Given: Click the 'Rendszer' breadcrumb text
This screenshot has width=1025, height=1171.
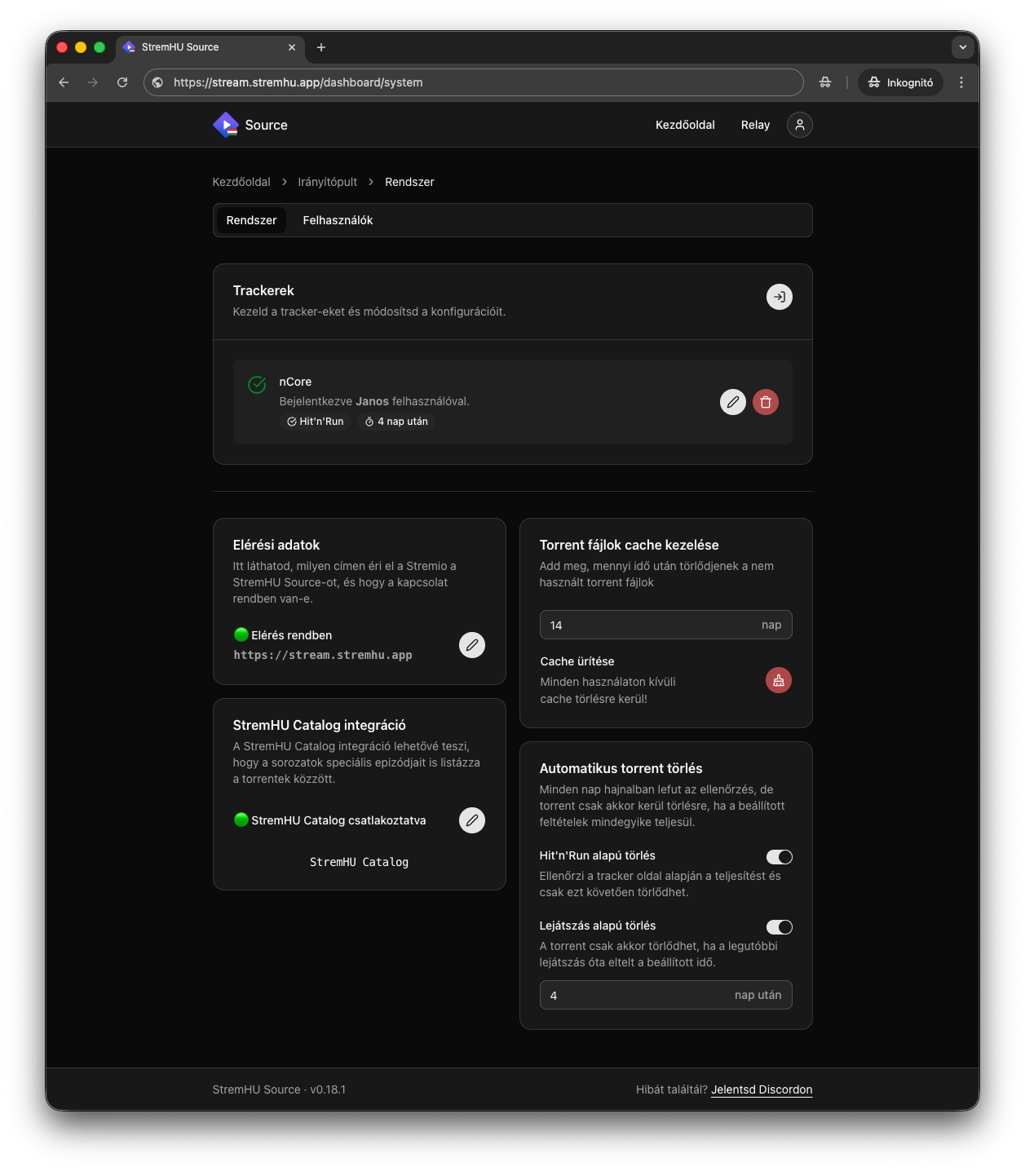Looking at the screenshot, I should tap(409, 182).
